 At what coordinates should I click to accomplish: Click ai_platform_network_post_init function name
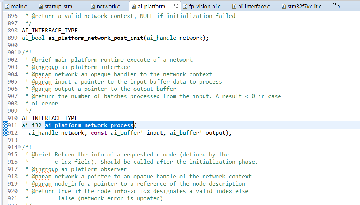click(96, 38)
